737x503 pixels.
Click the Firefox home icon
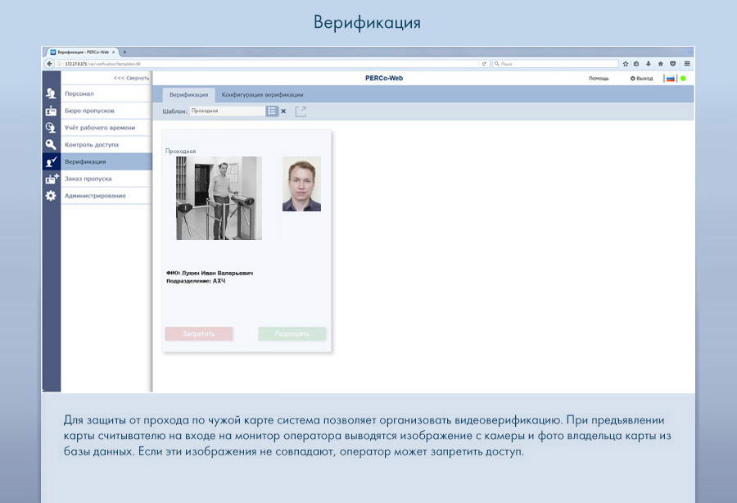point(660,63)
